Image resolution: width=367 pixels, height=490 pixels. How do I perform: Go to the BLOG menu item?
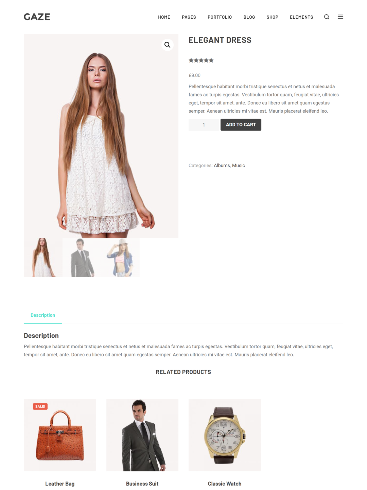coord(249,17)
